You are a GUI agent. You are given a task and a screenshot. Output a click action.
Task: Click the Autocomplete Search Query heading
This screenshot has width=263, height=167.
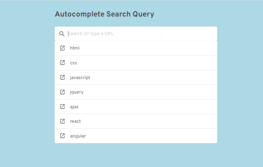pyautogui.click(x=104, y=14)
